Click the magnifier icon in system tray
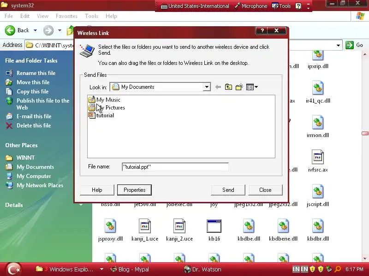Image resolution: width=369 pixels, height=276 pixels. pos(338,269)
